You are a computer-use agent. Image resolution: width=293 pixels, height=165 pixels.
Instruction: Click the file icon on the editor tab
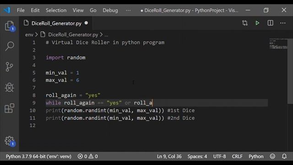pos(26,23)
